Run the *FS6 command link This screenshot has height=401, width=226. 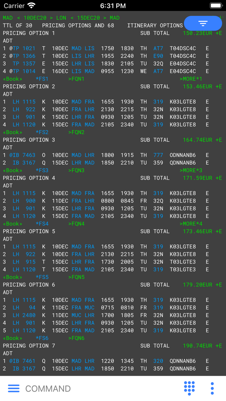(x=42, y=338)
